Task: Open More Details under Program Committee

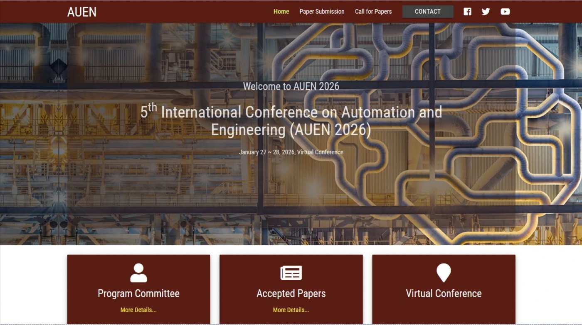Action: coord(138,310)
